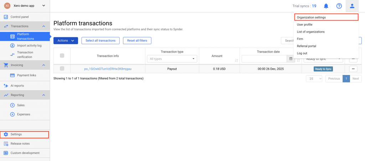Click the calendar icon in Transaction date filter
365x161 pixels.
coord(292,59)
